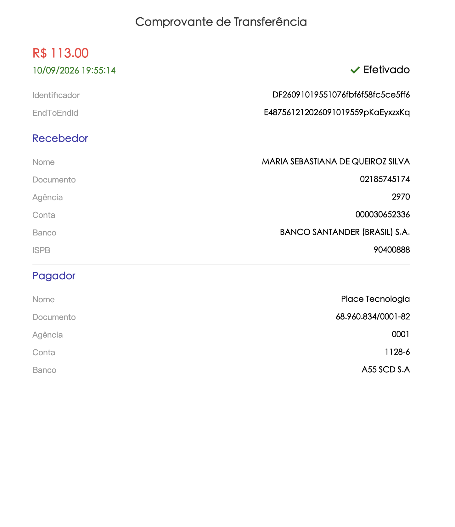Click the Pagador section heading
The image size is (455, 527).
(54, 276)
